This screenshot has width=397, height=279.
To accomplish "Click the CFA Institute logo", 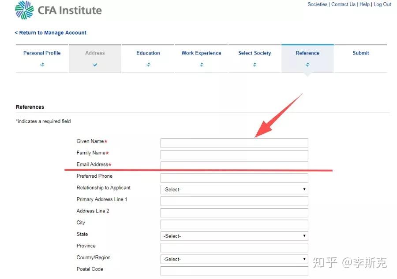I will point(58,10).
